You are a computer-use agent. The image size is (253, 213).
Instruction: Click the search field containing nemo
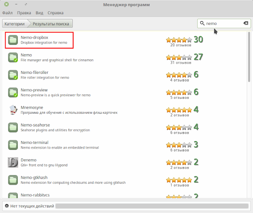point(224,23)
